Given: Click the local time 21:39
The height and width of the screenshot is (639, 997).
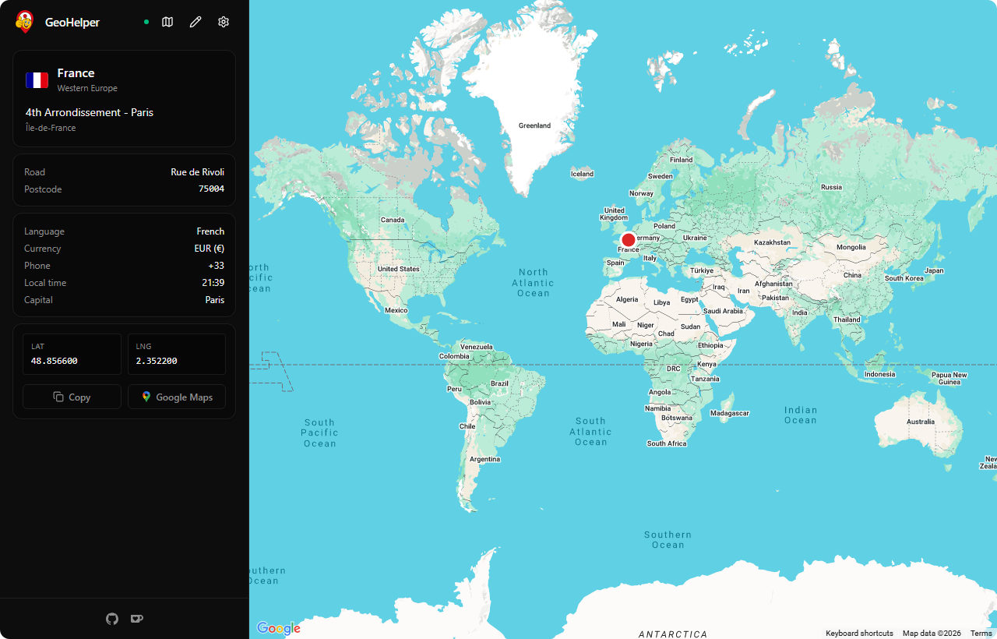Looking at the screenshot, I should point(213,283).
